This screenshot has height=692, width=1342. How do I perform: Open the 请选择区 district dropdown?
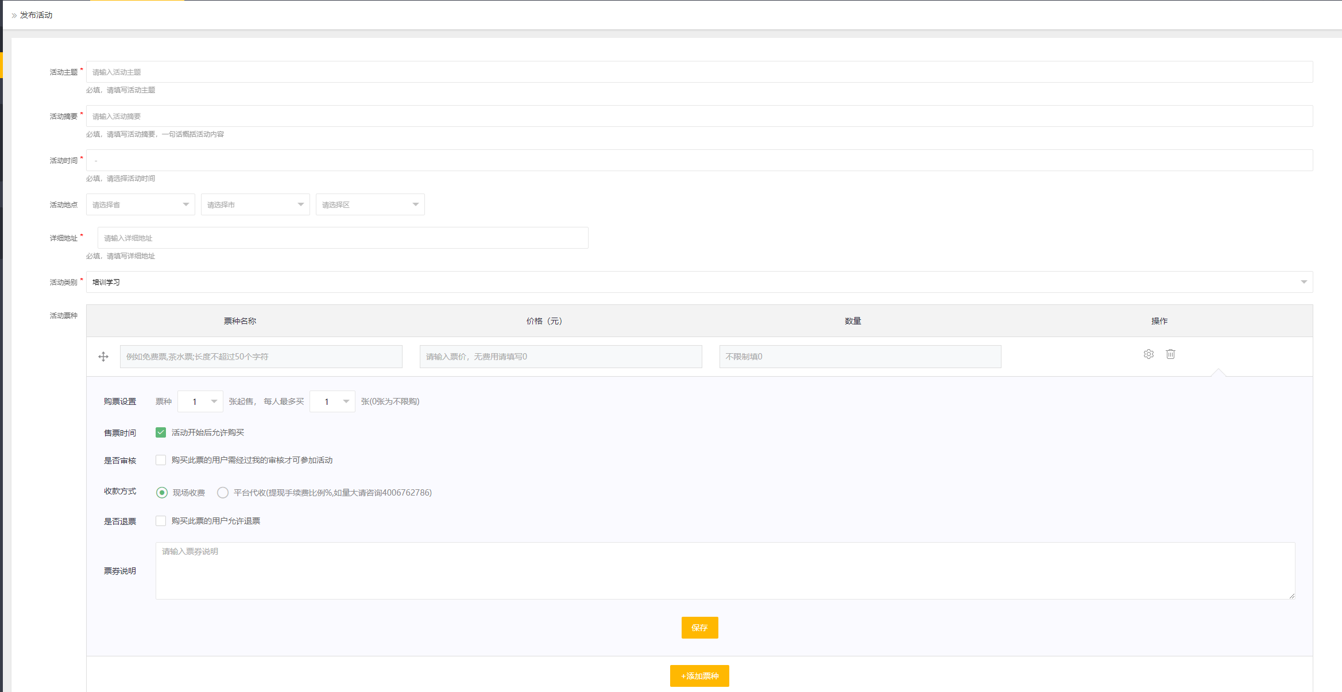tap(370, 204)
